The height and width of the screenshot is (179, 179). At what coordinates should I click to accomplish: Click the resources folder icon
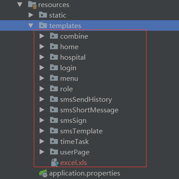pos(32,5)
